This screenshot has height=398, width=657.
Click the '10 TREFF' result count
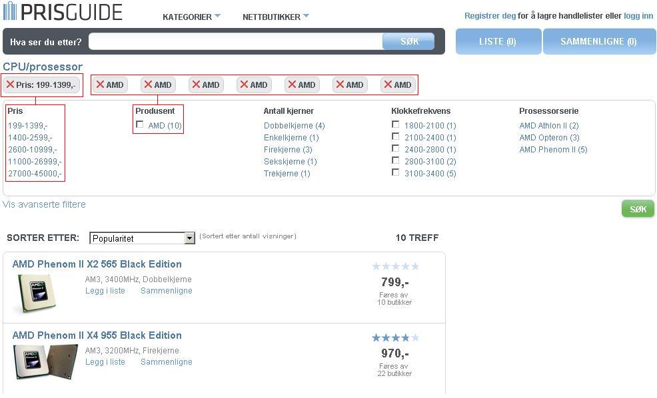(417, 238)
